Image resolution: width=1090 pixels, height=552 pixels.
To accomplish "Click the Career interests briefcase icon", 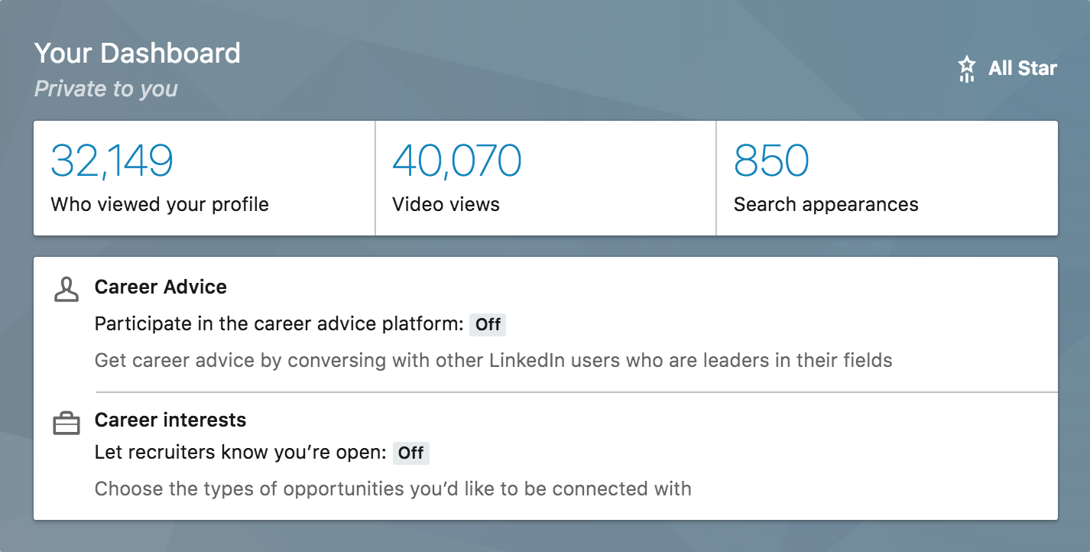I will click(67, 423).
